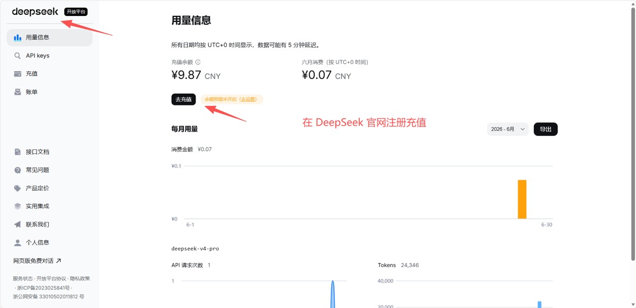This screenshot has width=636, height=308.
Task: Open the 网页版免费对话 link
Action: [37, 260]
